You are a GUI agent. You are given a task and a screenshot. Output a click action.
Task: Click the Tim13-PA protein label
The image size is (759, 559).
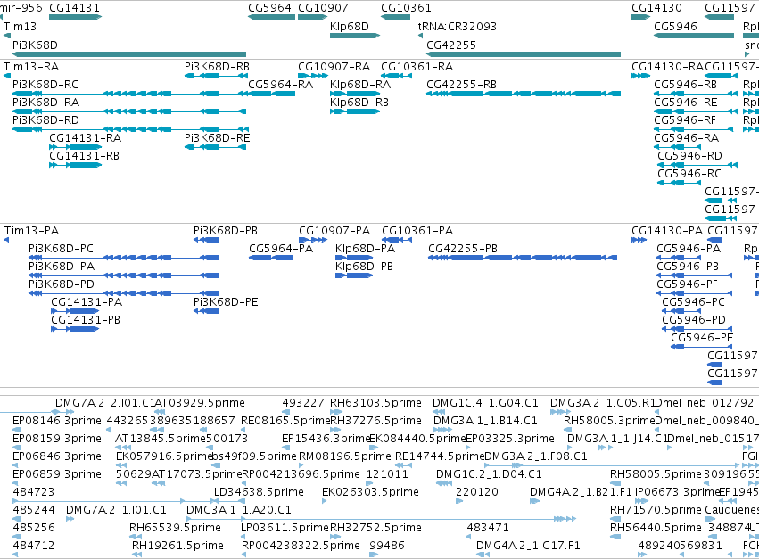click(x=32, y=231)
